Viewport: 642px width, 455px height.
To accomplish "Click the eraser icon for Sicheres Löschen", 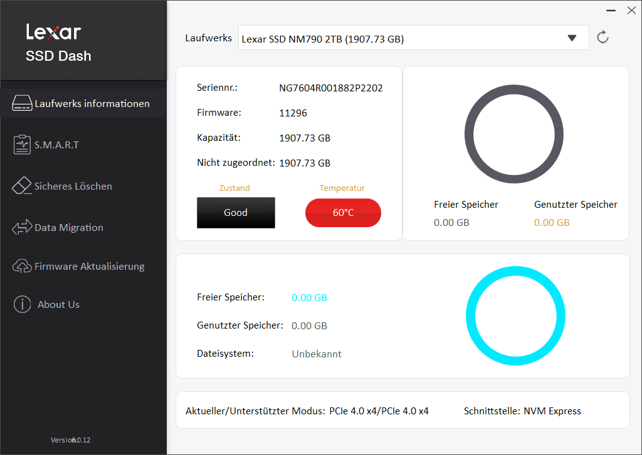I will (22, 186).
